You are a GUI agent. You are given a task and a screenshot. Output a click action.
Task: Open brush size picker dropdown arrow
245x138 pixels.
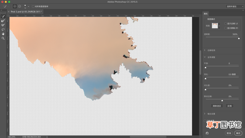(28, 6)
